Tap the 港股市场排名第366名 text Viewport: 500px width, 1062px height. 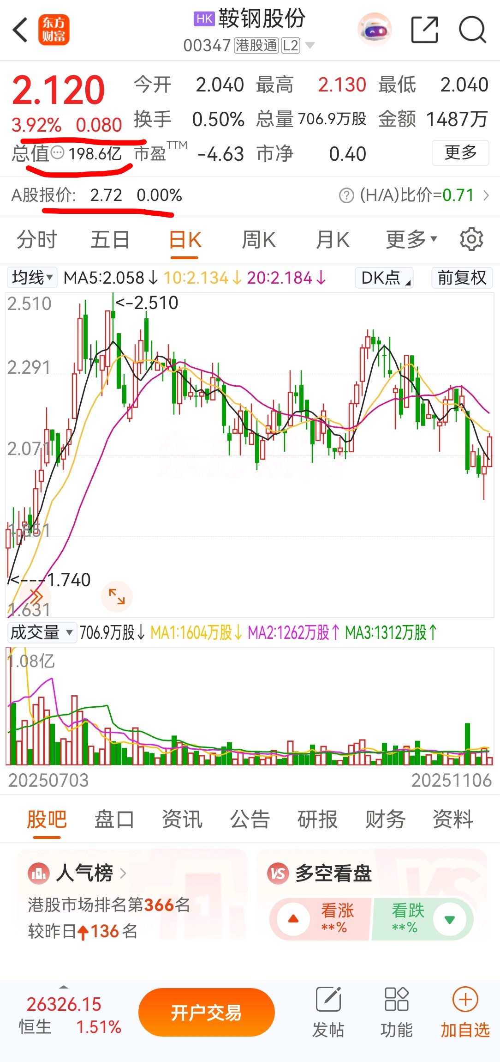point(109,904)
